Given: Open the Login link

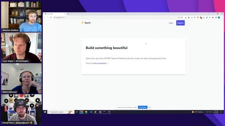Looking at the screenshot, I should 171,23.
